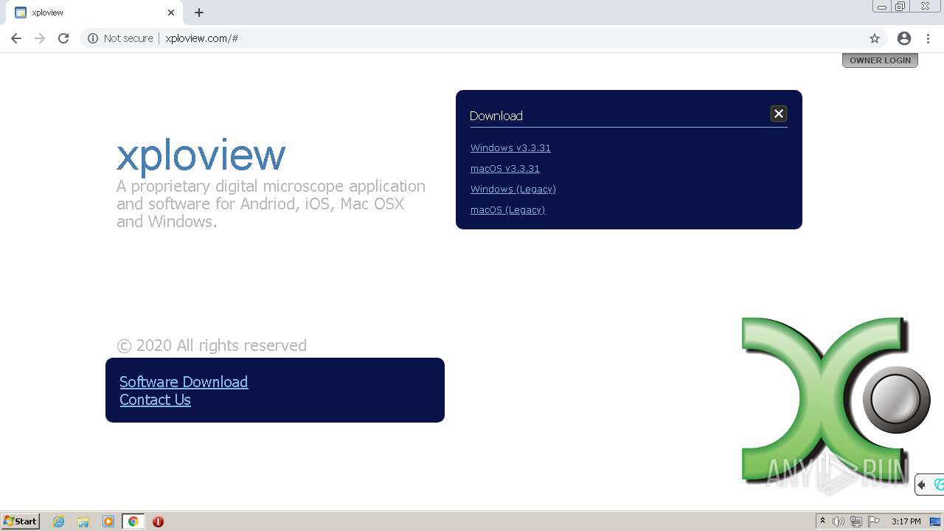Open the Action Center flag icon
Image resolution: width=944 pixels, height=531 pixels.
coord(874,521)
